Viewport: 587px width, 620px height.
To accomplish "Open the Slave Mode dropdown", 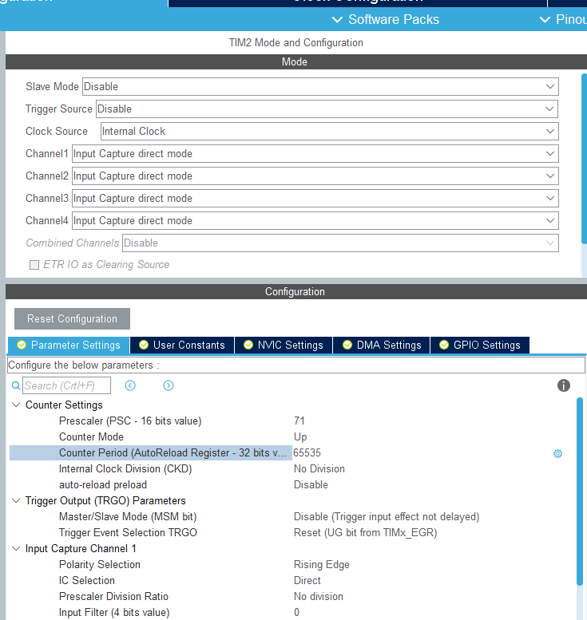I will pos(320,87).
